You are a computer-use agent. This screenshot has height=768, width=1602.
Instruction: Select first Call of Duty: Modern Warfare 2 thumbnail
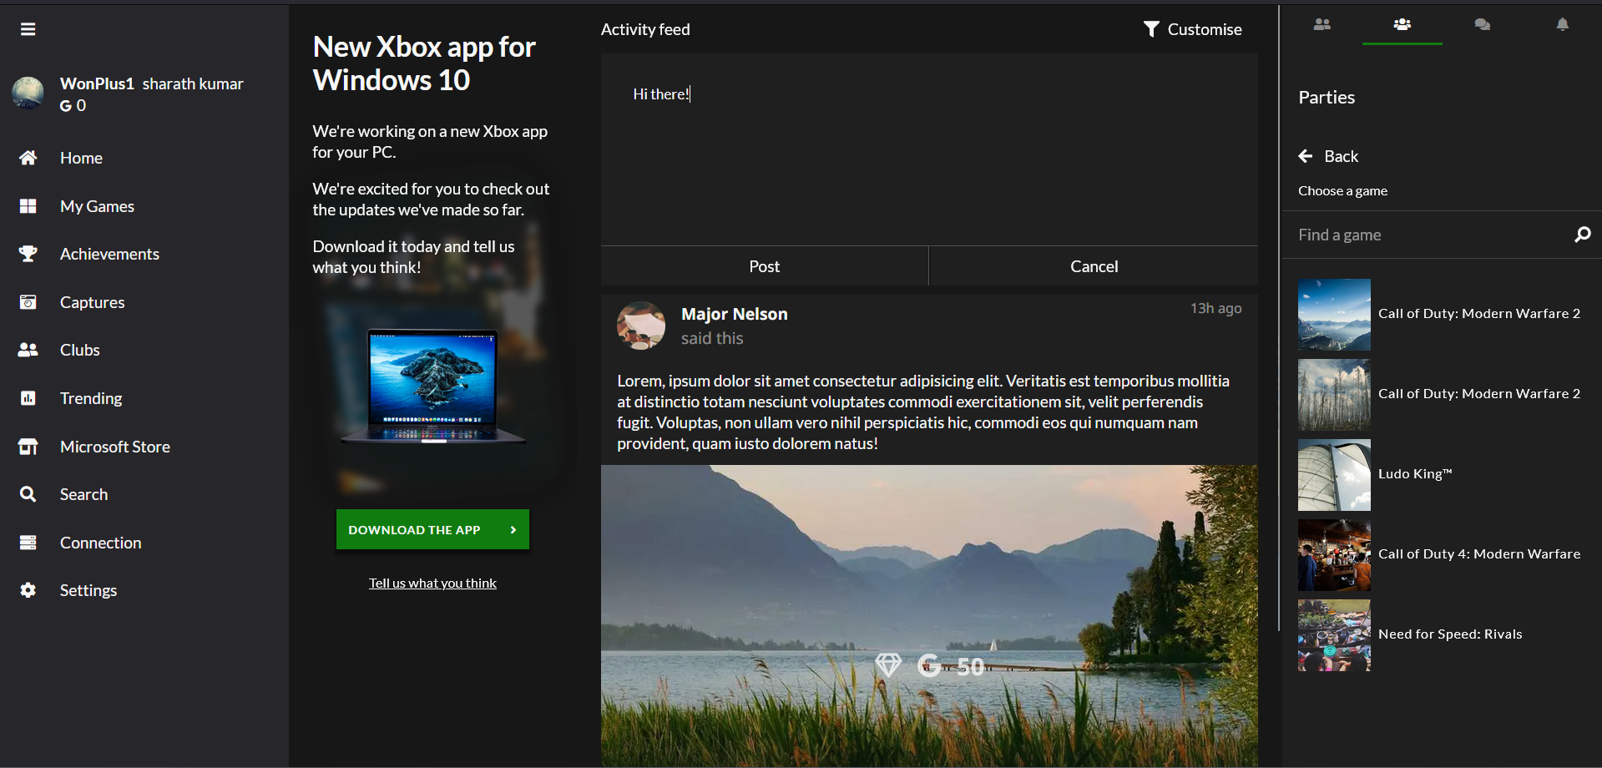coord(1334,314)
